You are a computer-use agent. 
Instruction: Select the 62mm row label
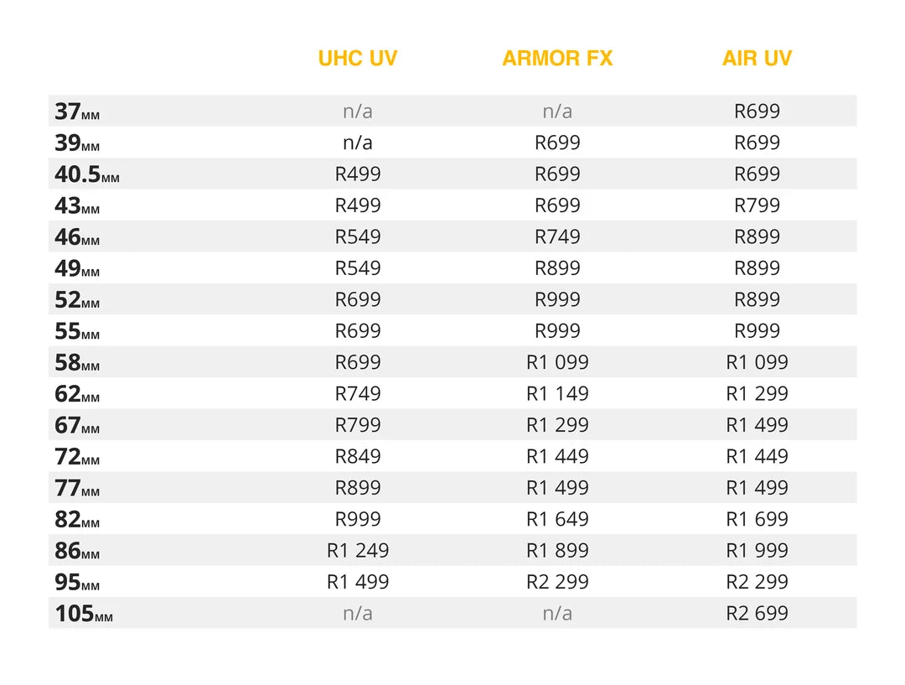77,394
